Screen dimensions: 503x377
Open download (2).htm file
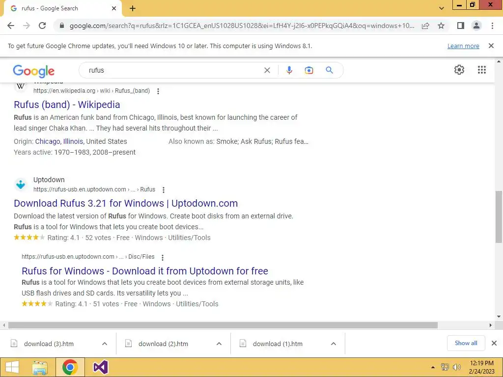coord(163,344)
